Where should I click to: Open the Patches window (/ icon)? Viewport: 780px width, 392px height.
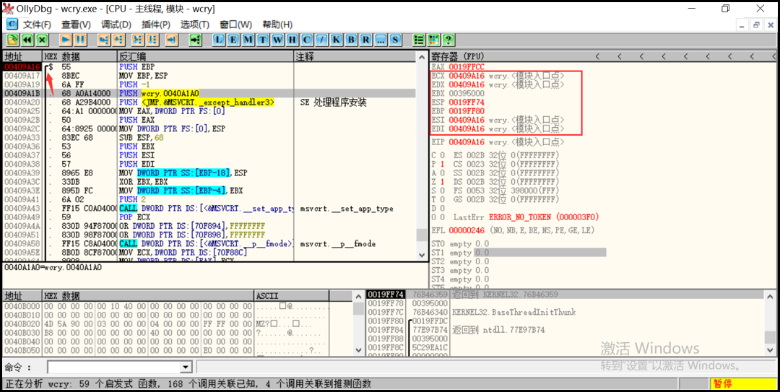pos(322,39)
